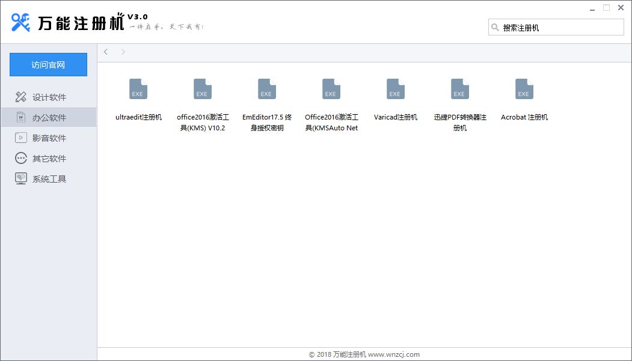632x361 pixels.
Task: Click the search magnifier icon
Action: tap(495, 28)
